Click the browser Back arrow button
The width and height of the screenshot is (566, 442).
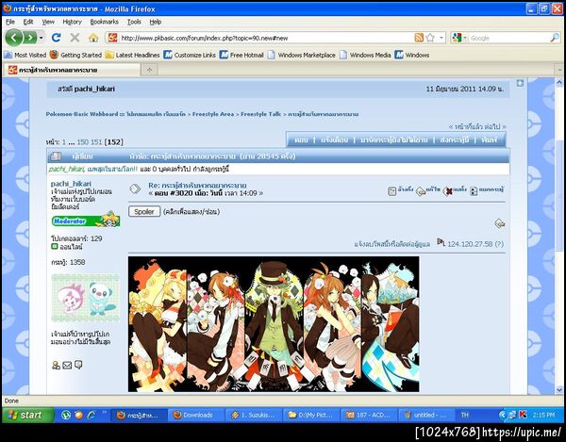coord(14,38)
